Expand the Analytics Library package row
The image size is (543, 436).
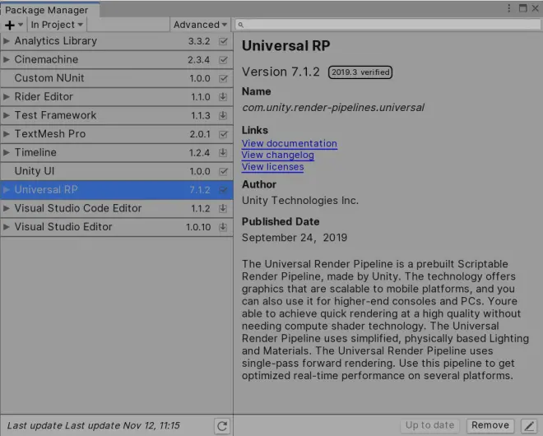point(7,41)
